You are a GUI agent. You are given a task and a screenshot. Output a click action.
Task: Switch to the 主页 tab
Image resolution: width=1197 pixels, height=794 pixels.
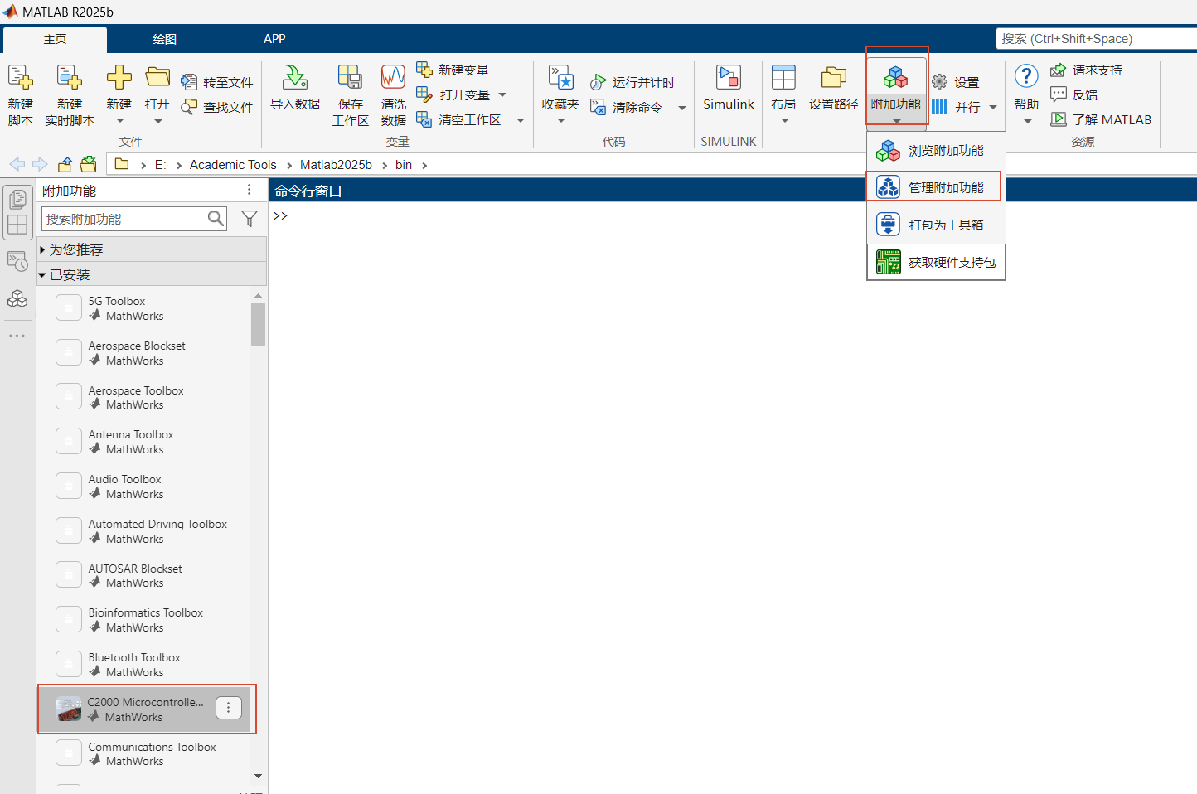[56, 39]
